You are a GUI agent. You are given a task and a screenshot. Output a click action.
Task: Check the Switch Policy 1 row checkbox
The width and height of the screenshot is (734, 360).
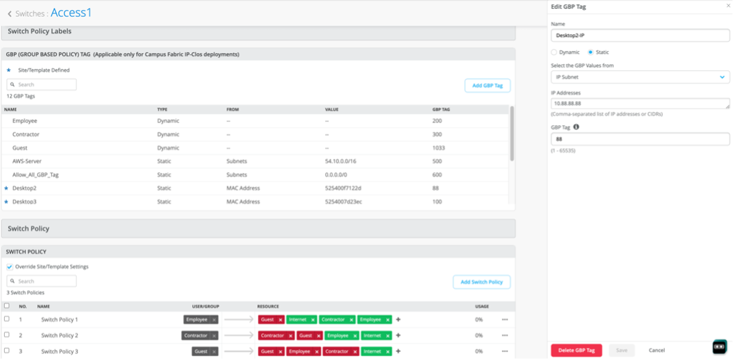pyautogui.click(x=7, y=319)
